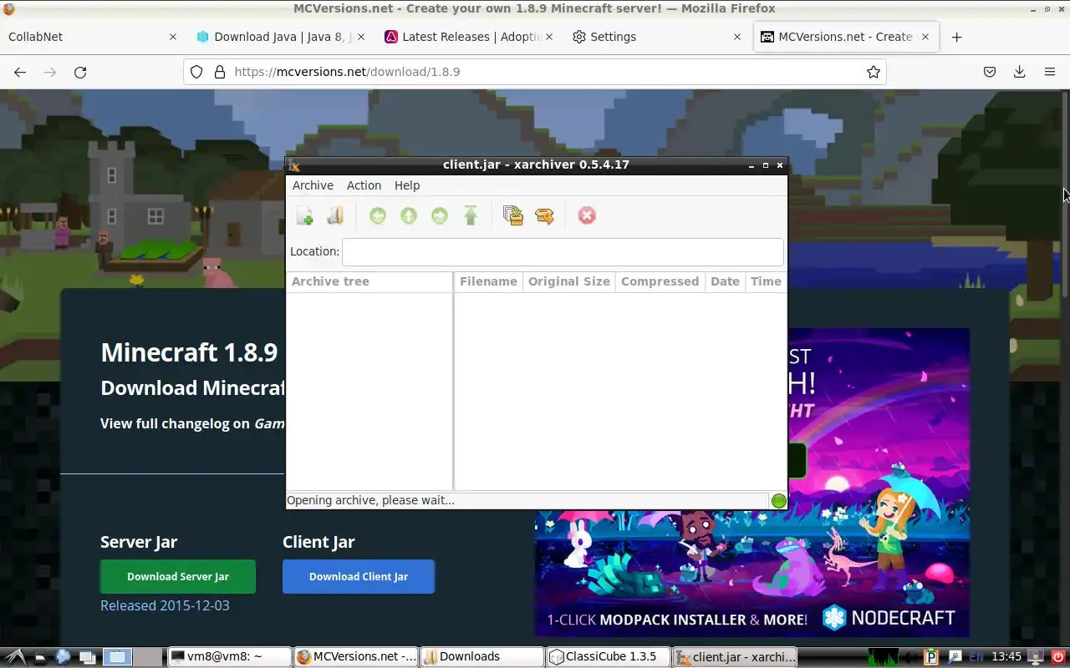Viewport: 1070px width, 668px height.
Task: Click Compressed column header
Action: (x=660, y=282)
